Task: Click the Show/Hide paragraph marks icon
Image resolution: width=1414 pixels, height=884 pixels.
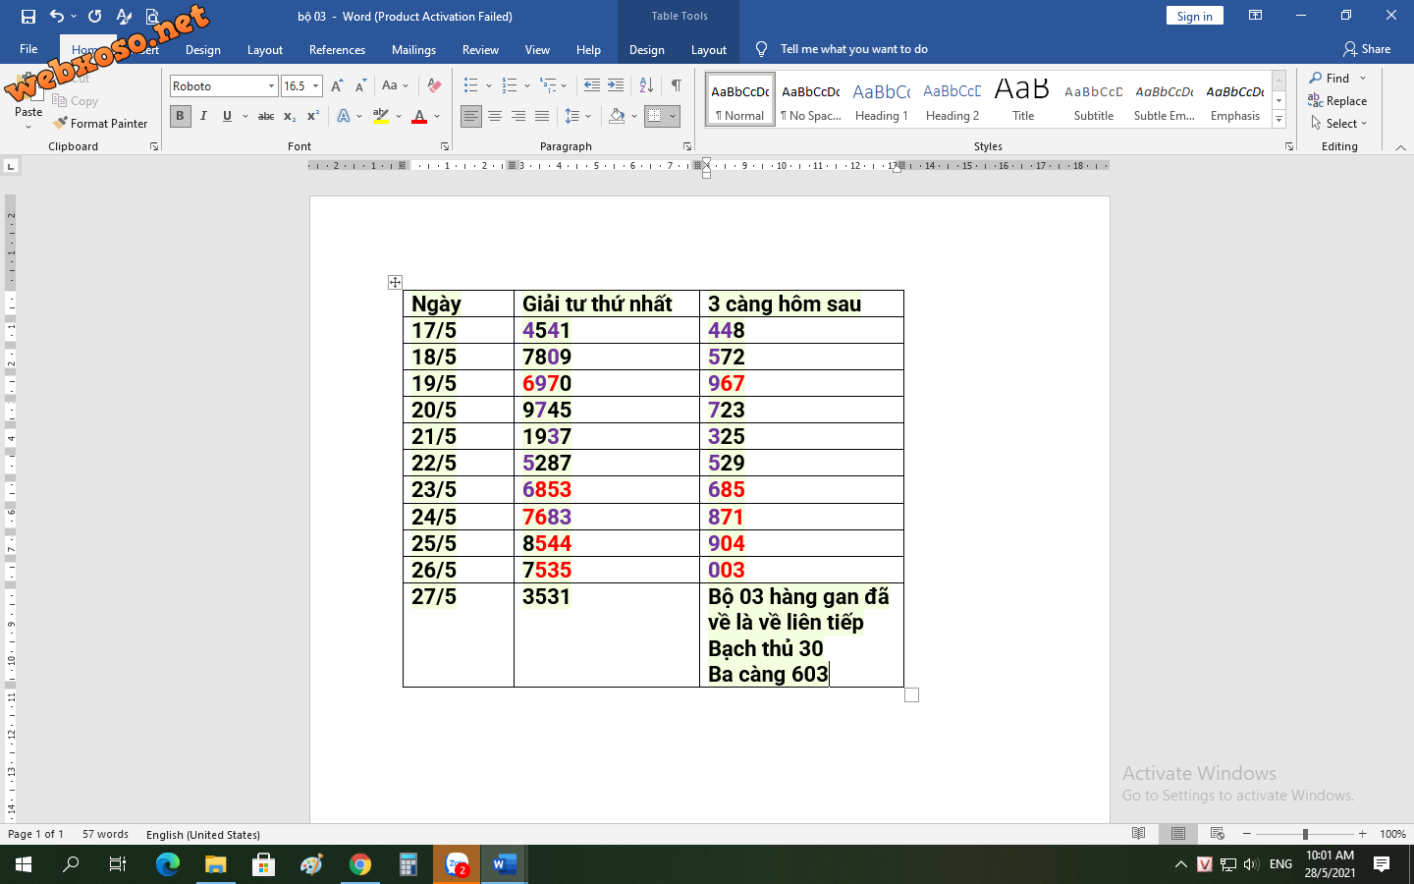Action: 676,85
